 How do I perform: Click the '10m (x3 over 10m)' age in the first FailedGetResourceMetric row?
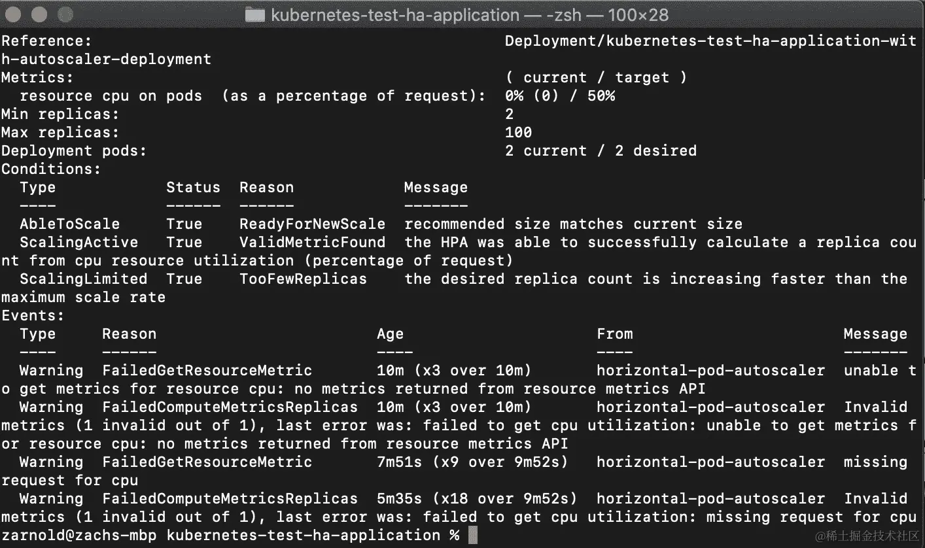click(455, 371)
